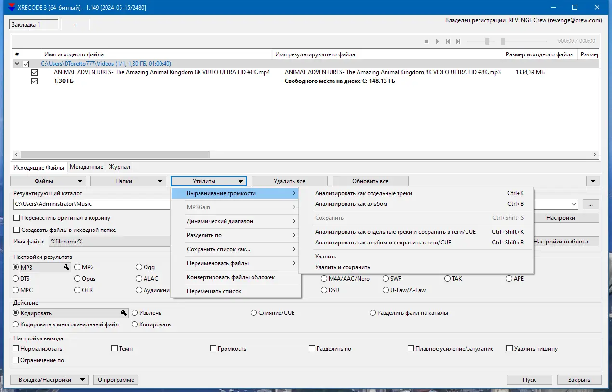The image size is (612, 392).
Task: Select the Закладка 1 tab
Action: point(33,25)
